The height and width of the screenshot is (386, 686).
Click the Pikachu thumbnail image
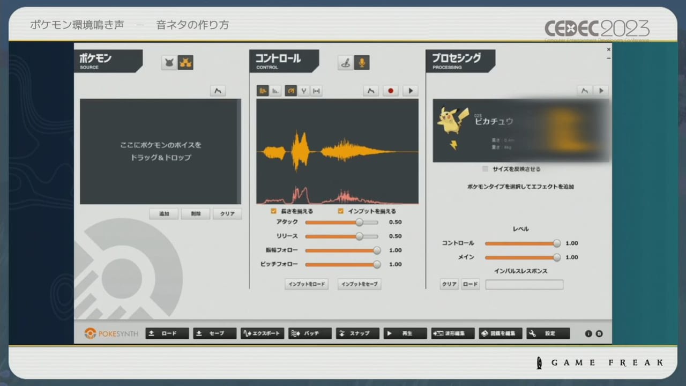pos(452,120)
